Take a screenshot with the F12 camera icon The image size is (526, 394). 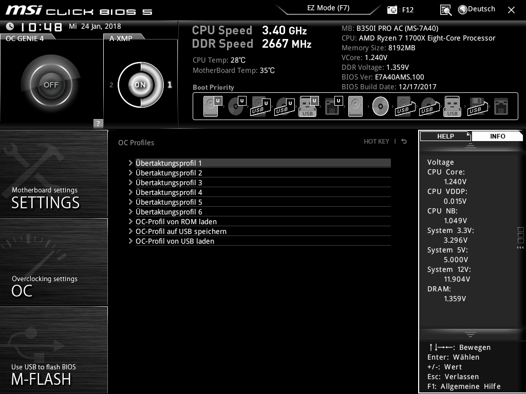click(392, 10)
